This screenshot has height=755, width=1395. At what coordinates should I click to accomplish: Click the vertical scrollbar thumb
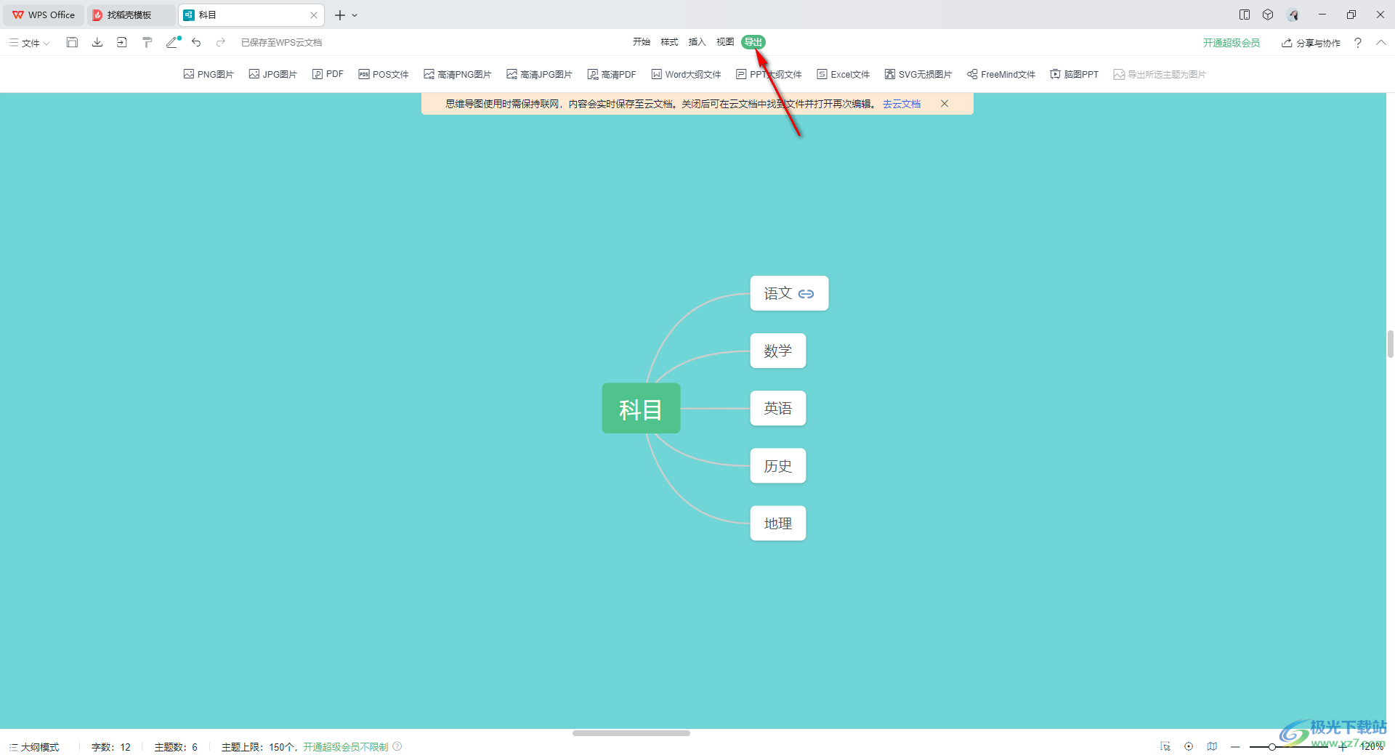1390,343
